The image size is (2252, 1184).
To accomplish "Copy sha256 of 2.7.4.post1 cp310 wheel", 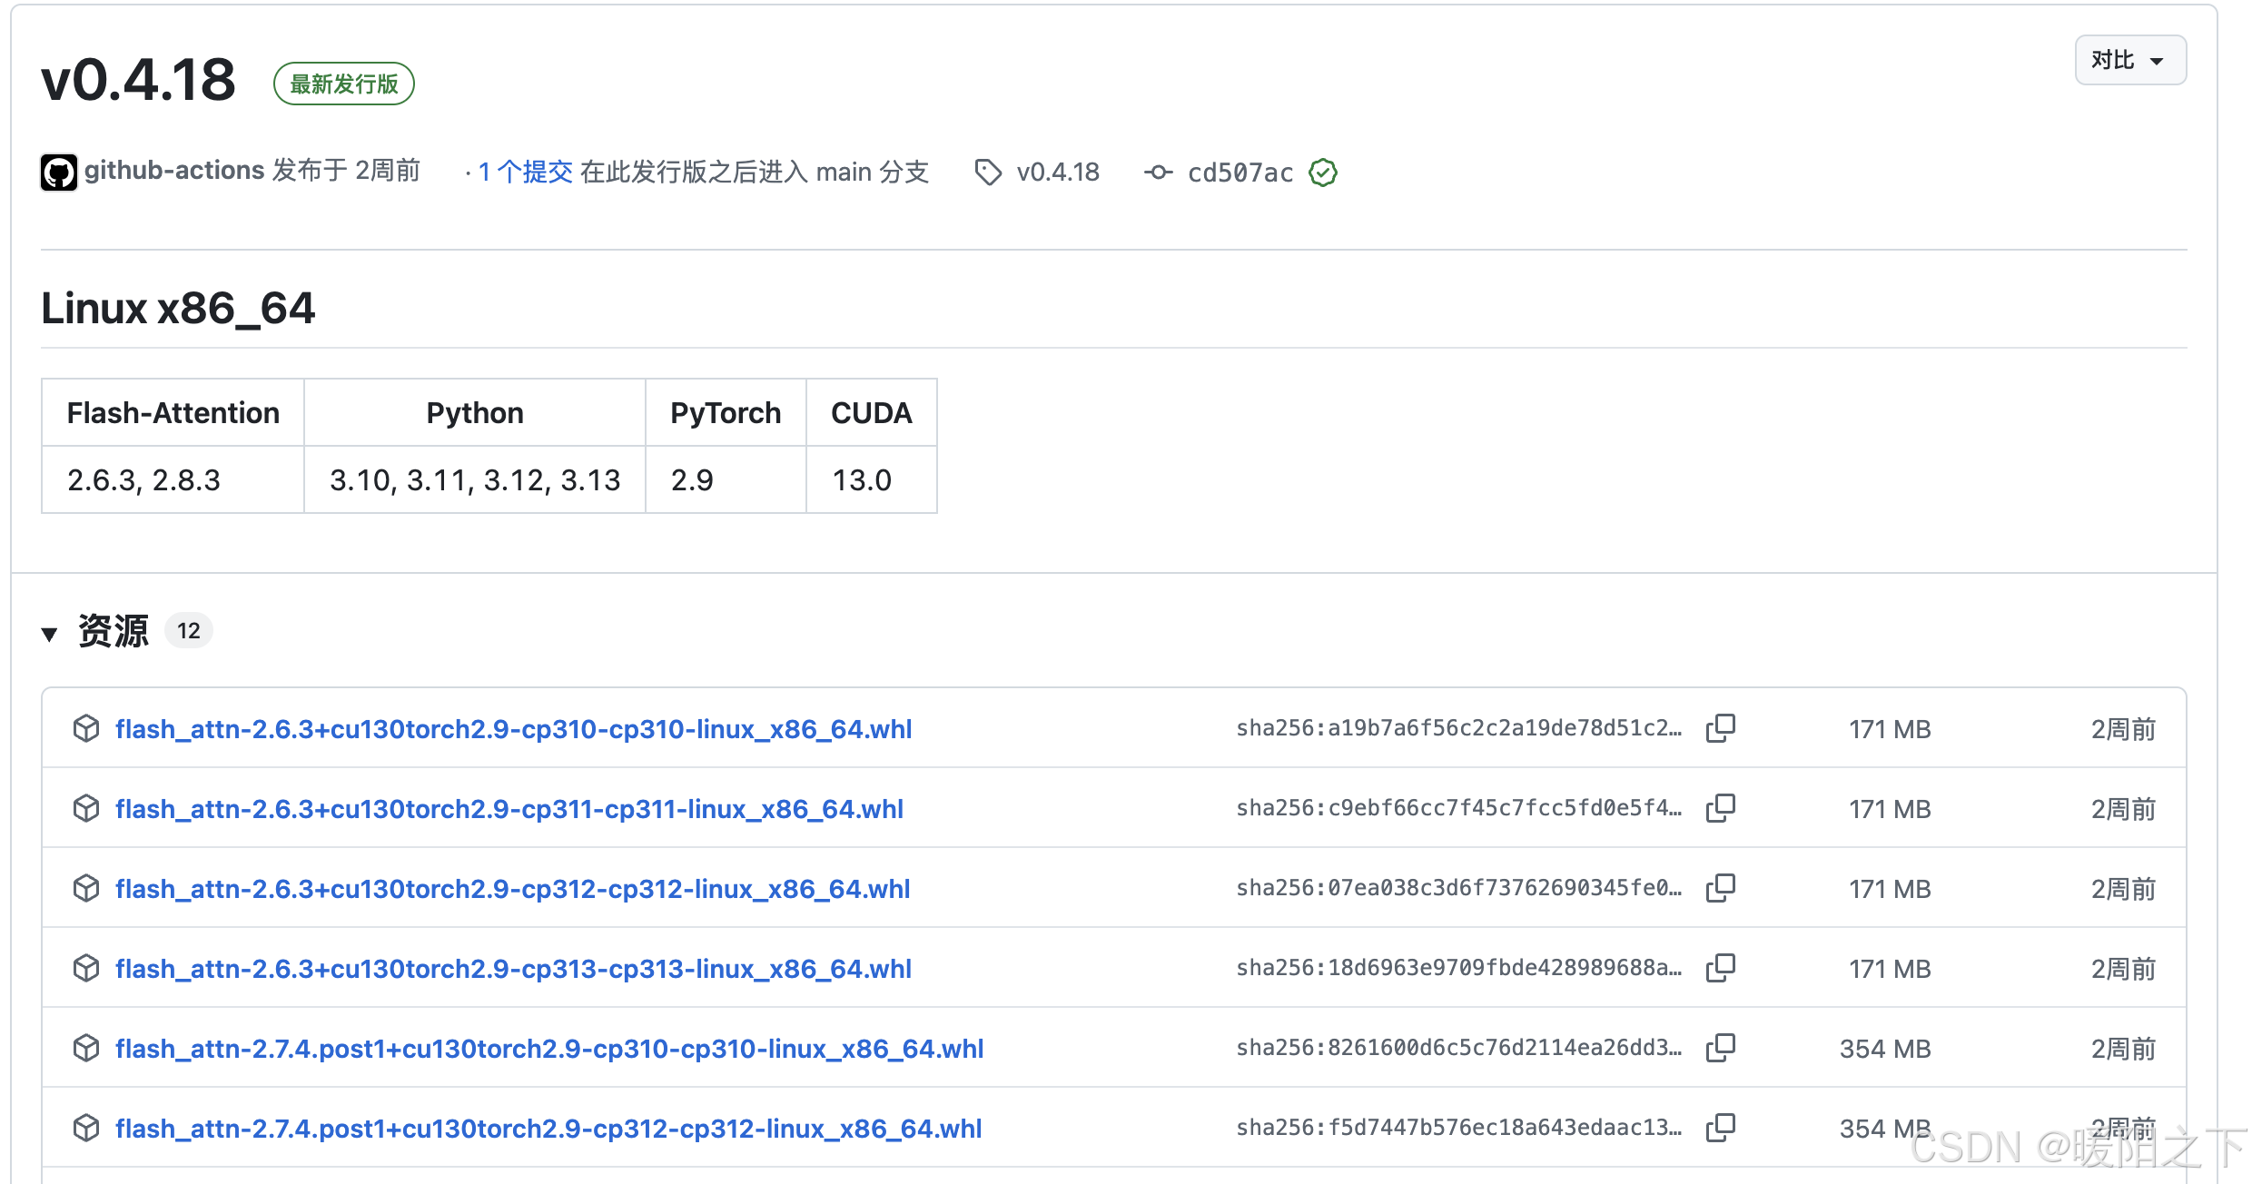I will tap(1720, 1048).
